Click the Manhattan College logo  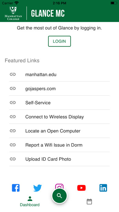coord(13,13)
